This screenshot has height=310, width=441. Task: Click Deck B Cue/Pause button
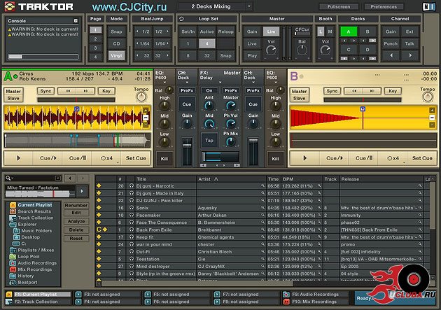click(364, 158)
